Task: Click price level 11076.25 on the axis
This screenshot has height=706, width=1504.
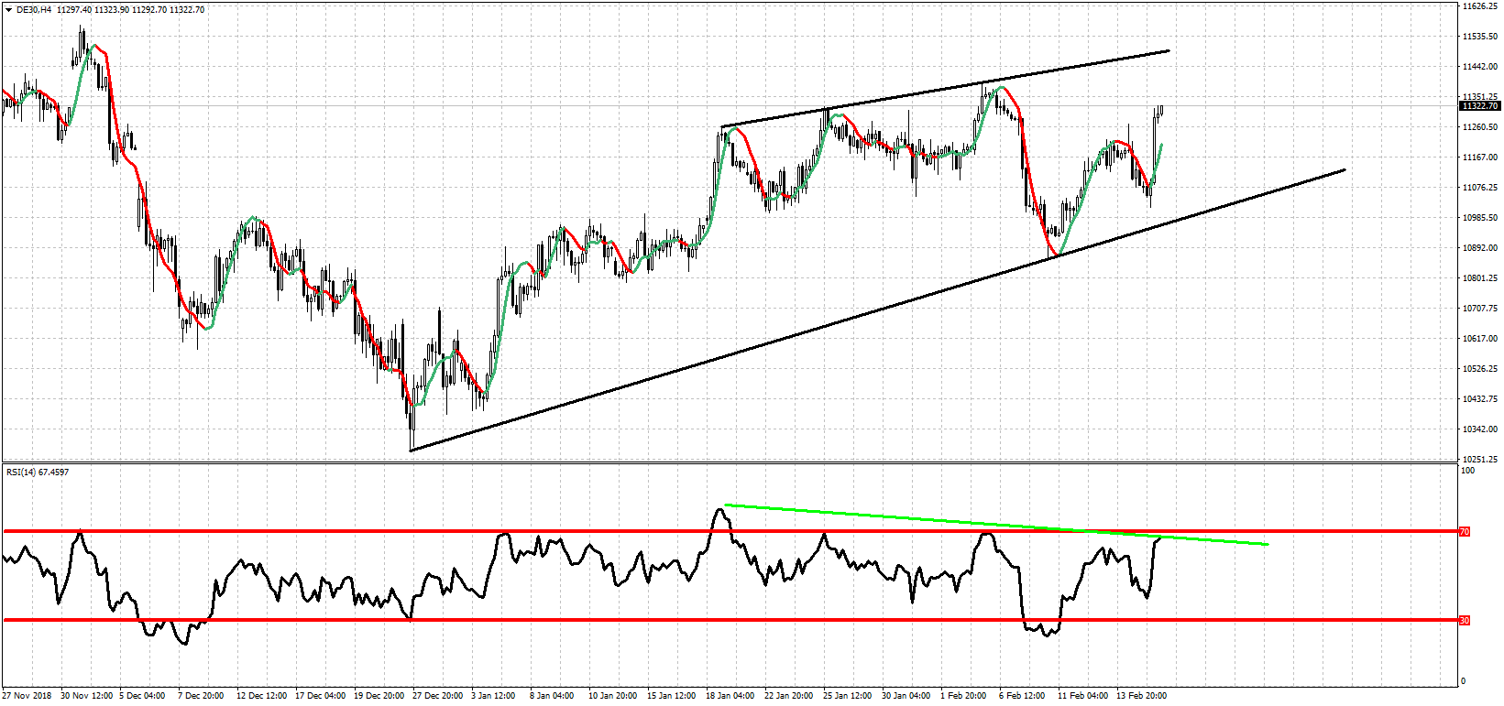Action: (1480, 188)
